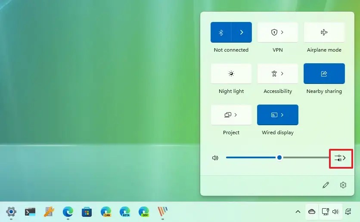Toggle Airplane mode

tap(324, 32)
